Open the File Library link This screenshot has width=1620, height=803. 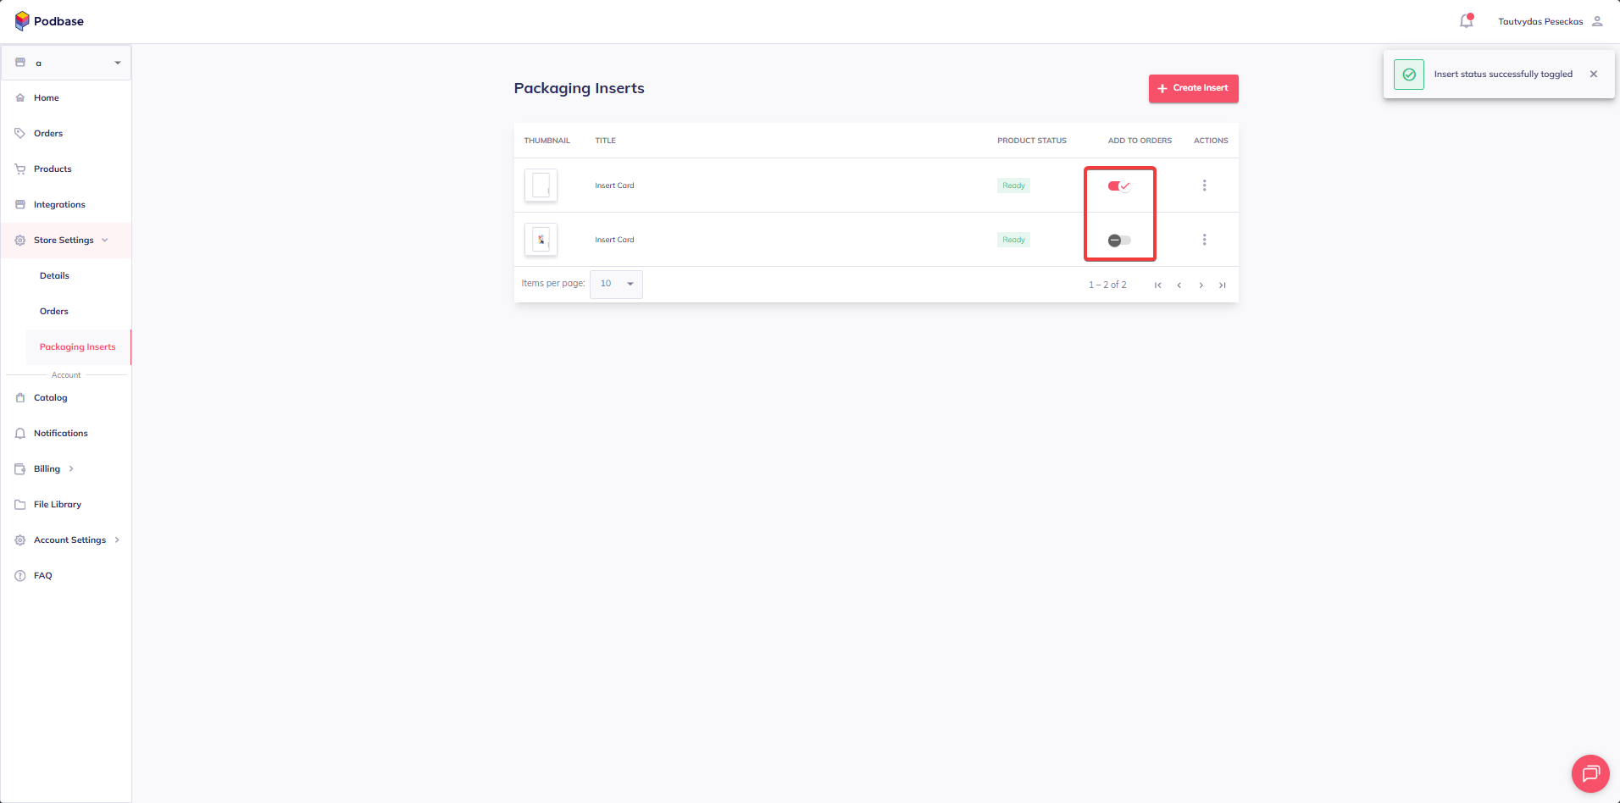coord(58,505)
